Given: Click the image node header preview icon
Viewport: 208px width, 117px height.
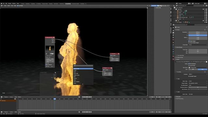Looking at the screenshot, I should pos(54,38).
